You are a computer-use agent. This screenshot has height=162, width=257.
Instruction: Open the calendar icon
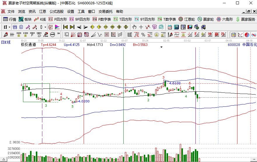pyautogui.click(x=170, y=27)
